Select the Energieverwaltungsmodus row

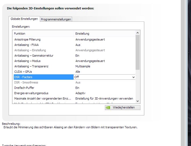coord(74,93)
